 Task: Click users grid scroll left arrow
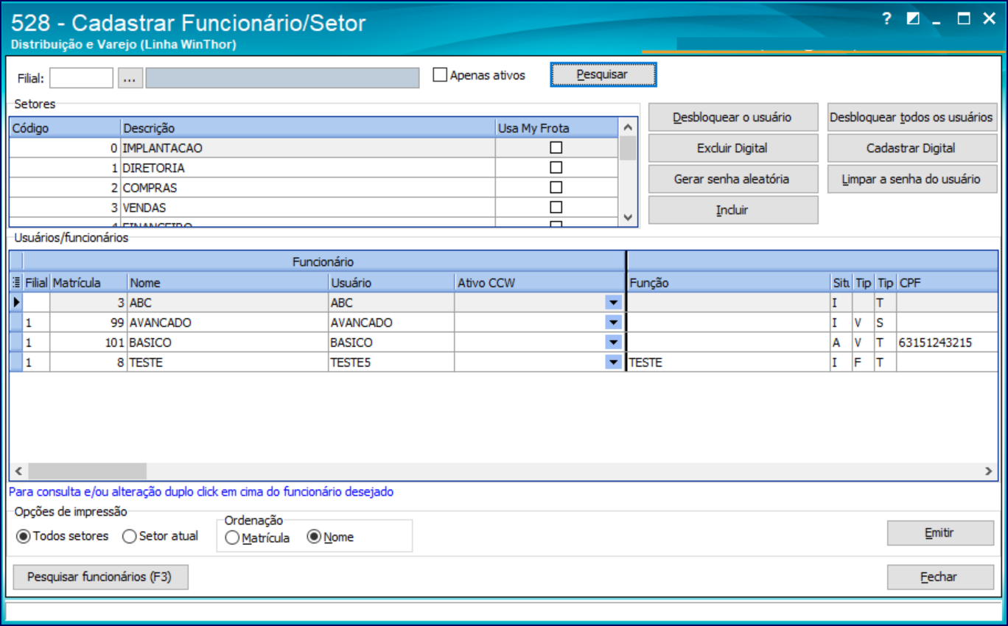(18, 471)
